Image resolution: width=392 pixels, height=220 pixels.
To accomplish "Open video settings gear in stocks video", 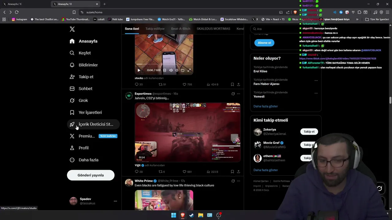I will tap(177, 70).
